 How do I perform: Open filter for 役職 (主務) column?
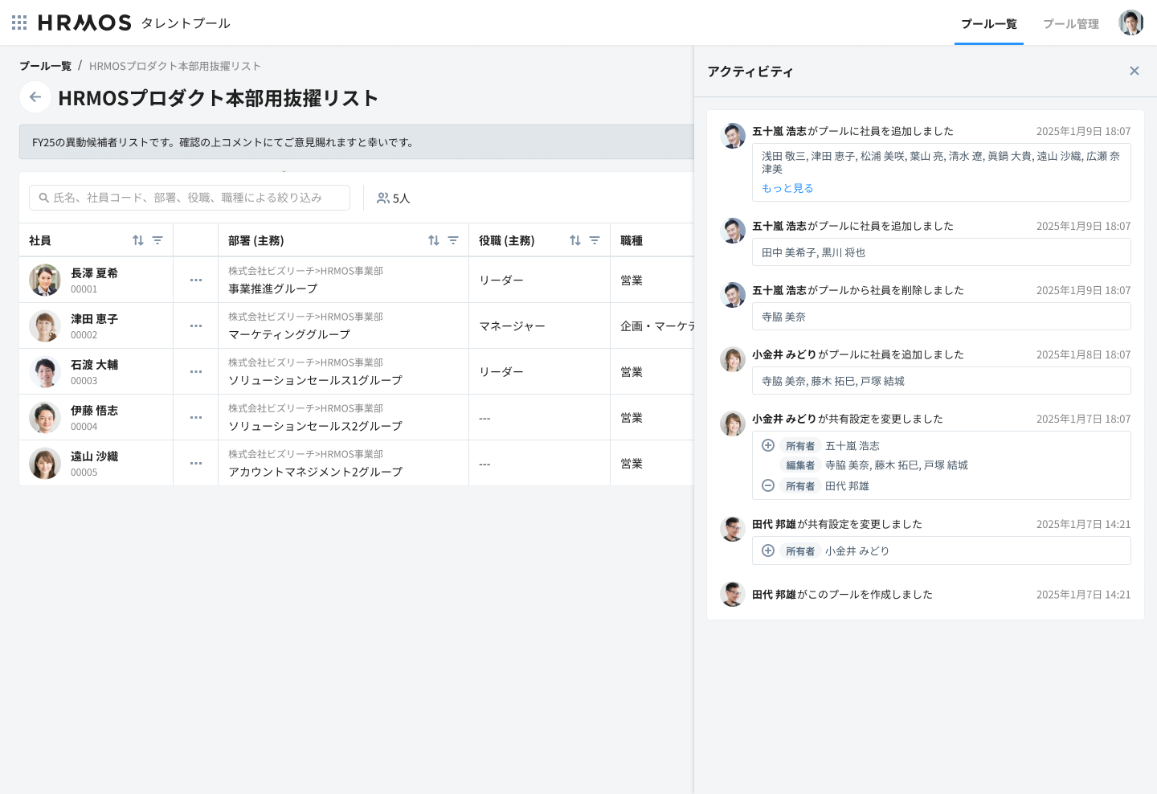click(x=595, y=240)
